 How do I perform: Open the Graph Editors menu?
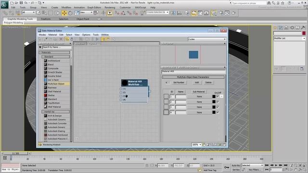point(94,8)
